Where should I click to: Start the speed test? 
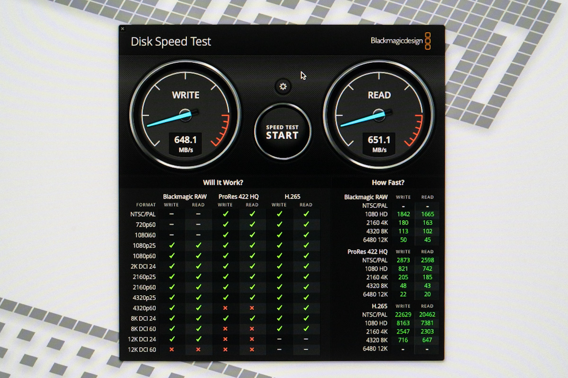click(283, 132)
